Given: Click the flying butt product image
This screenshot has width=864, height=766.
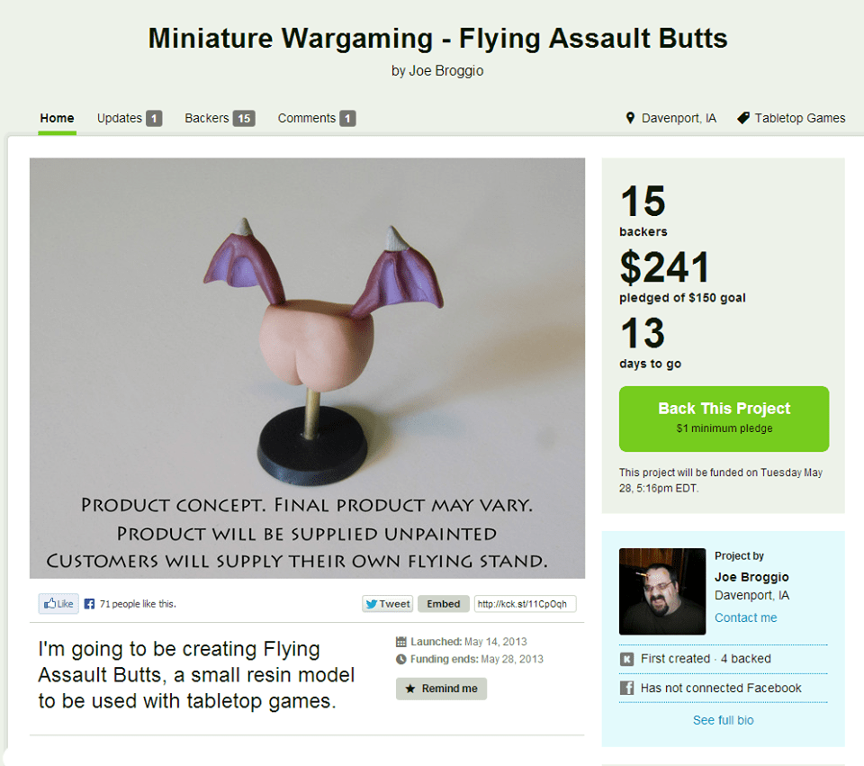Looking at the screenshot, I should (307, 367).
